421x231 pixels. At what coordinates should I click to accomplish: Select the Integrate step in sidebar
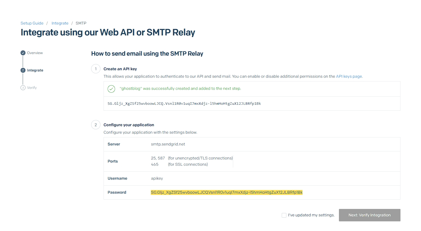35,70
